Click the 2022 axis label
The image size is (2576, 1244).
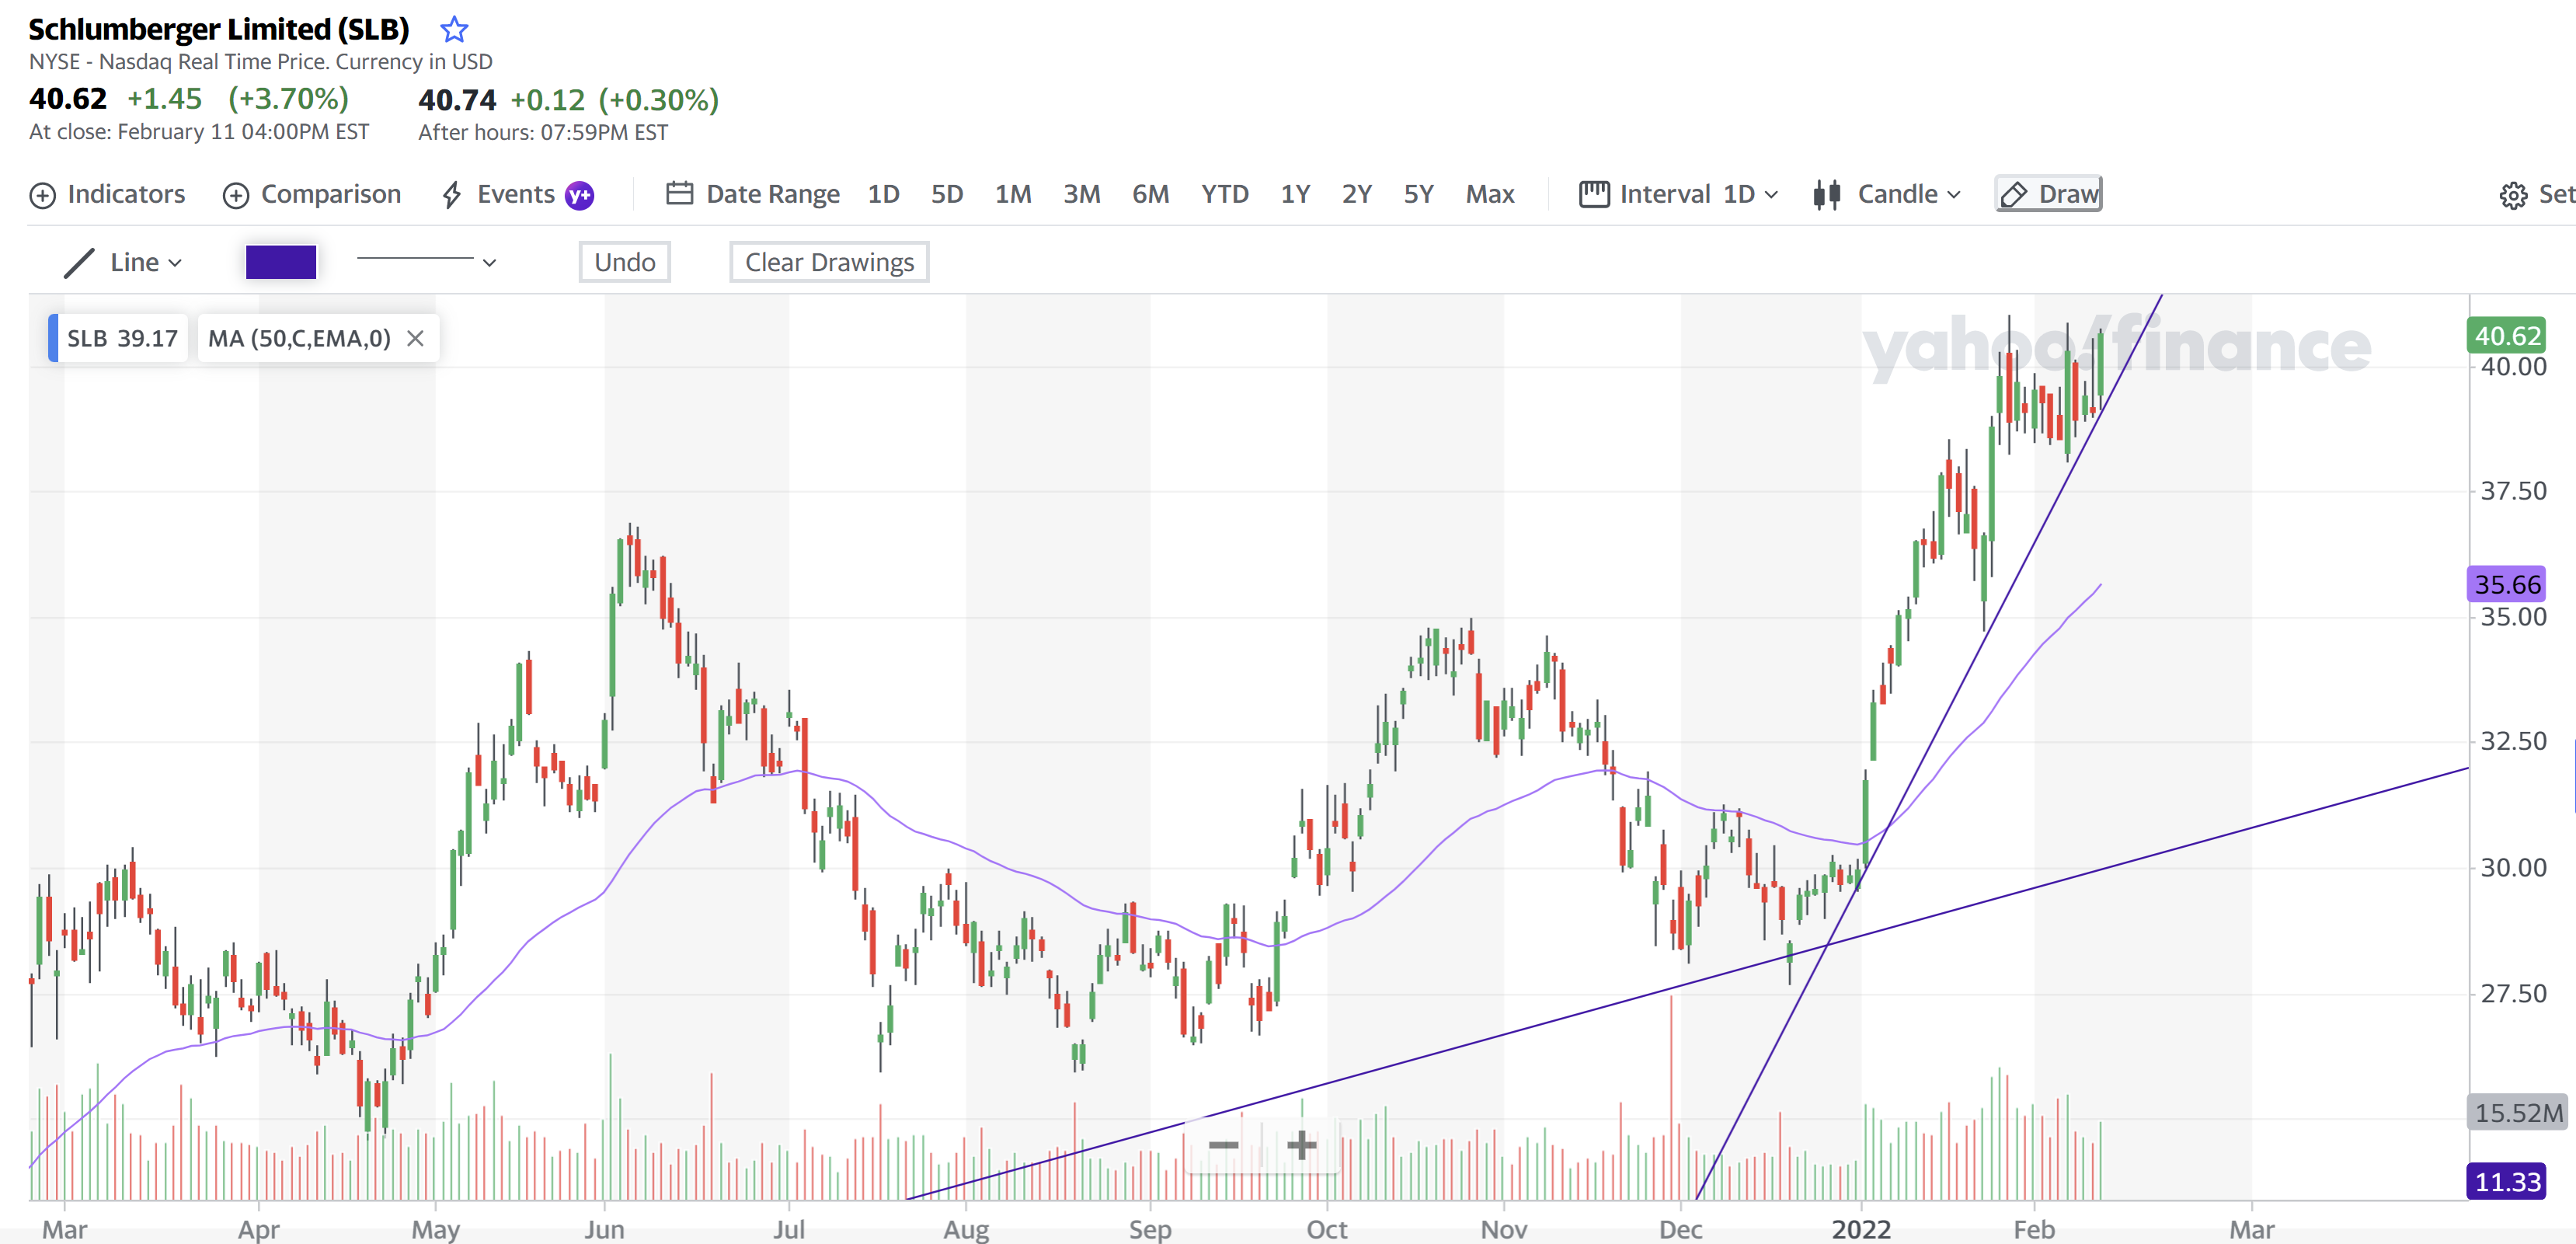[1861, 1229]
